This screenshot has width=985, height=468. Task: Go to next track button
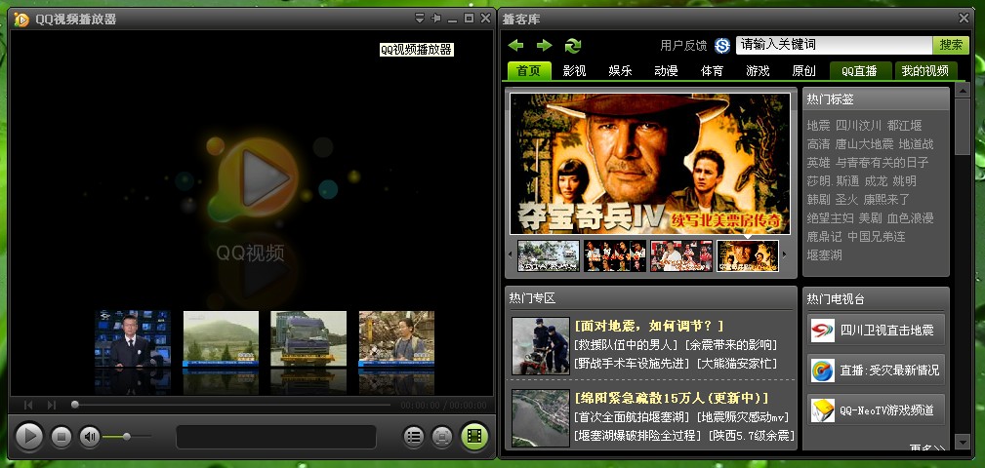[x=52, y=406]
